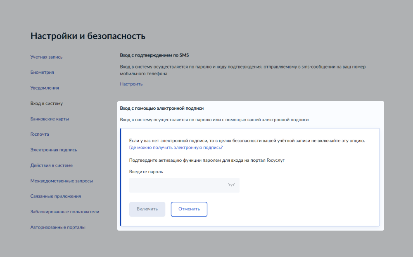Open Связанные приложения section

(x=56, y=196)
